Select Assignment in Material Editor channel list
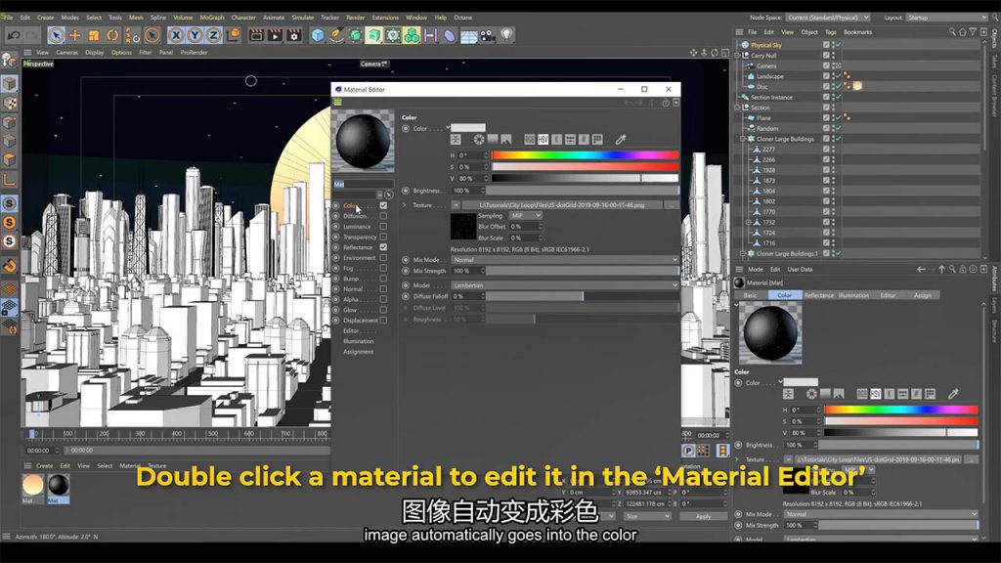The height and width of the screenshot is (563, 1001). (x=359, y=352)
